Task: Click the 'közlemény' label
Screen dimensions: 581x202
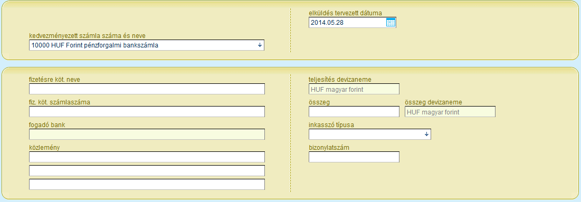Action: [x=44, y=148]
